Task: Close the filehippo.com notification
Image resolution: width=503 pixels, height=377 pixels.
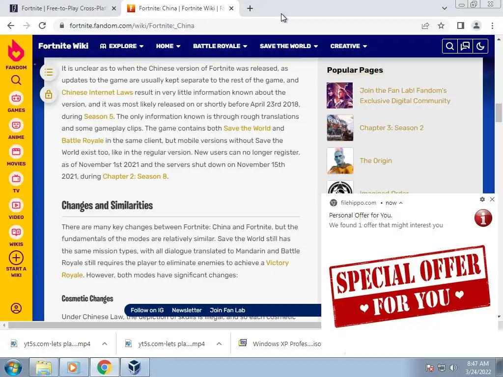Action: 492,199
